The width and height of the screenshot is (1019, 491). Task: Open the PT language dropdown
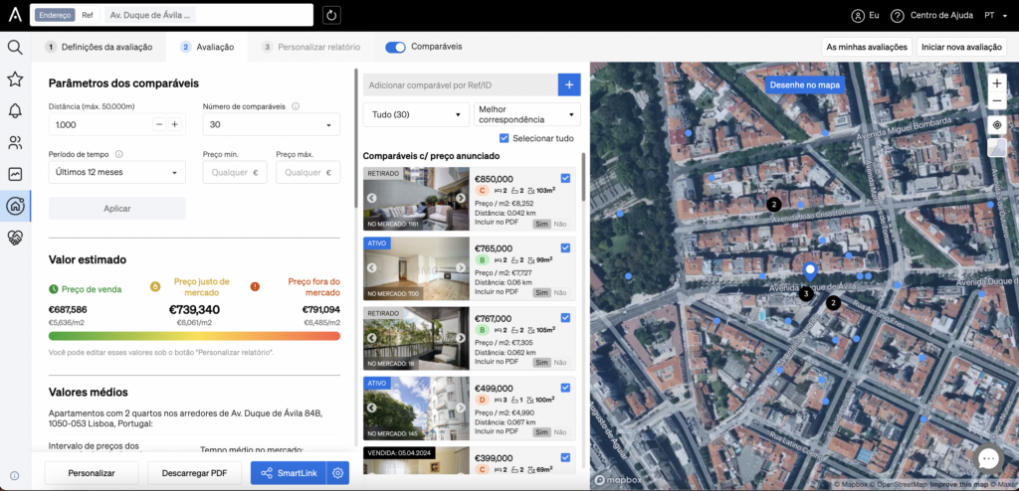pos(995,15)
